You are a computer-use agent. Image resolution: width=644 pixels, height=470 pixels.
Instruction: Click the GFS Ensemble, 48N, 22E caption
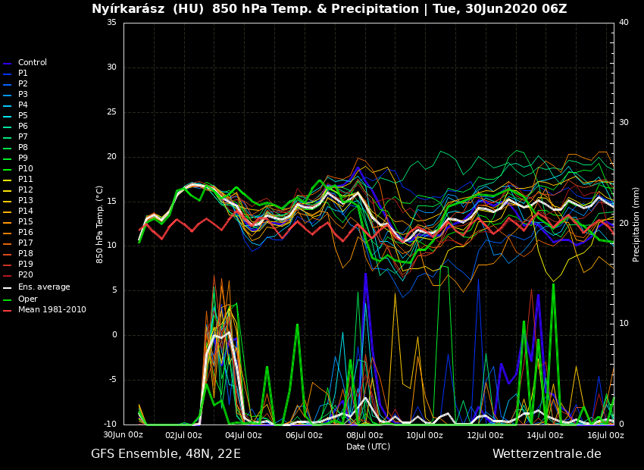[166, 454]
